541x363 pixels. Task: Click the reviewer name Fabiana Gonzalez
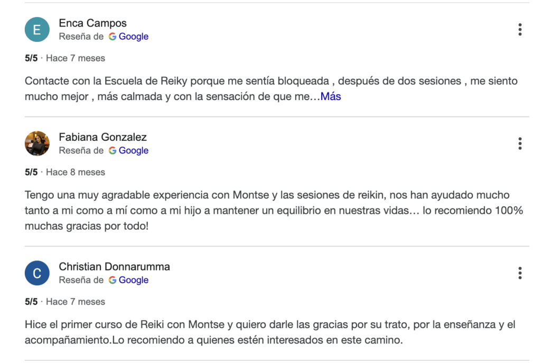point(102,137)
